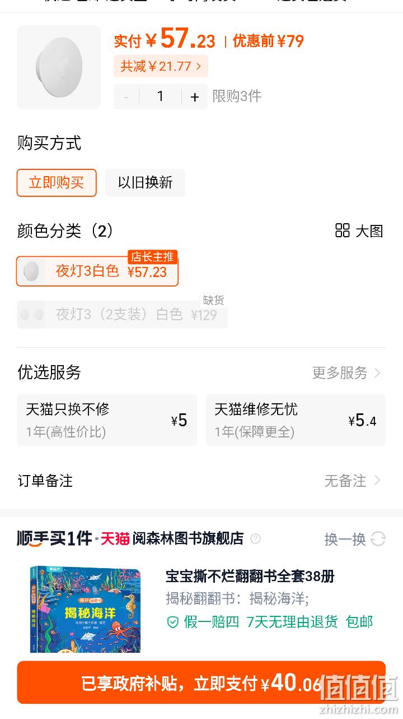Choose the 以旧换新 trade-in option
This screenshot has width=403, height=719.
coord(145,183)
